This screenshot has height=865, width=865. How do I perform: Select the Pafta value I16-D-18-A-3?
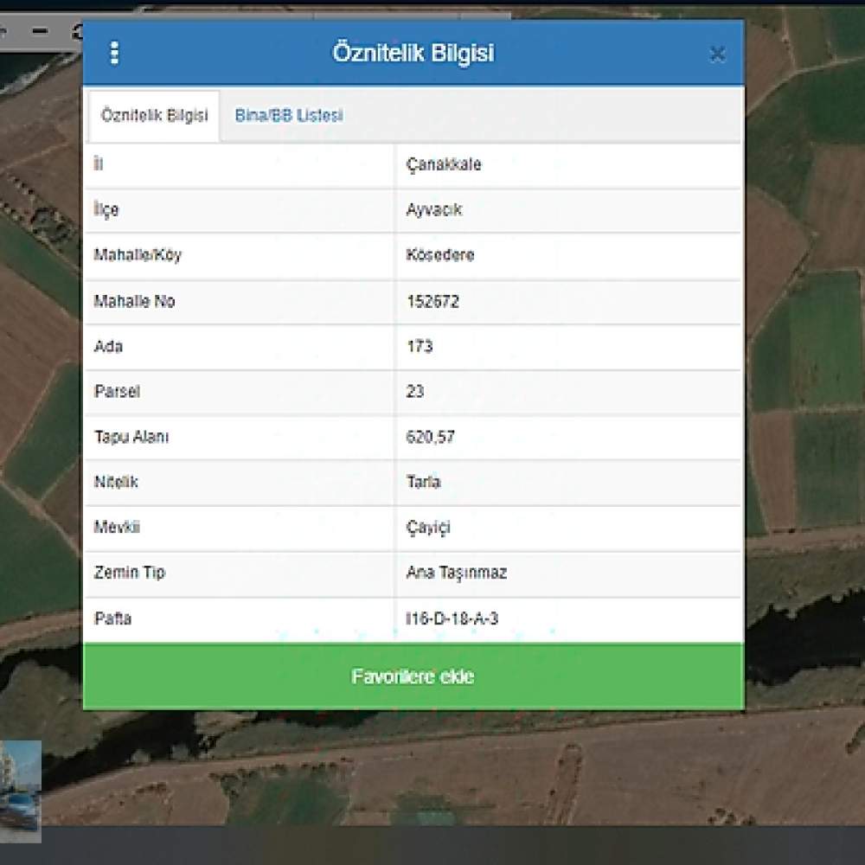452,618
